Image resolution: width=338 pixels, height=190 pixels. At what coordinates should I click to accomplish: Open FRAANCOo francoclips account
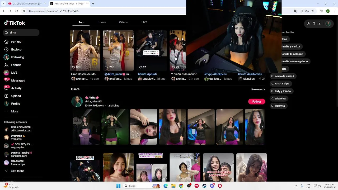click(15, 163)
